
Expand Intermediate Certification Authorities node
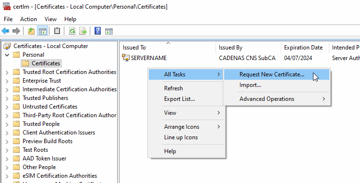[7, 90]
